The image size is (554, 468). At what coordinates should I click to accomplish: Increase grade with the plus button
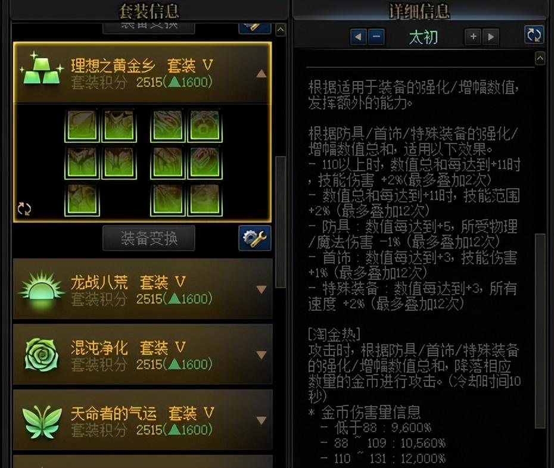tap(473, 36)
